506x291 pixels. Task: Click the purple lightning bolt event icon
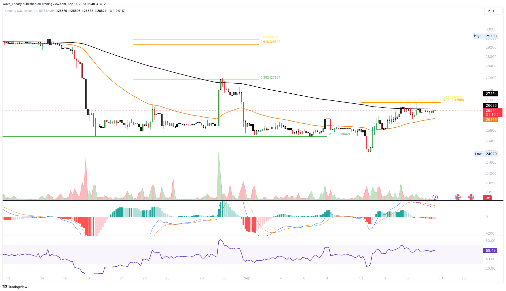pyautogui.click(x=435, y=197)
